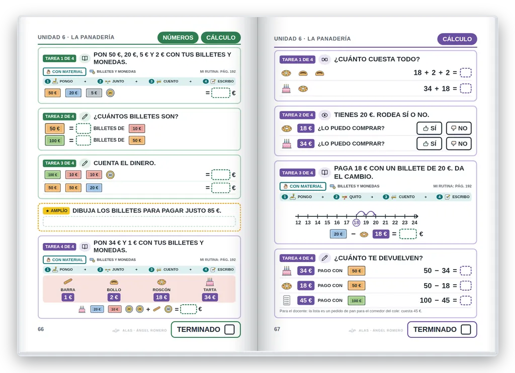Click the book icon beside "PON 50 €, 20 €" task
The width and height of the screenshot is (515, 373).
coord(84,58)
